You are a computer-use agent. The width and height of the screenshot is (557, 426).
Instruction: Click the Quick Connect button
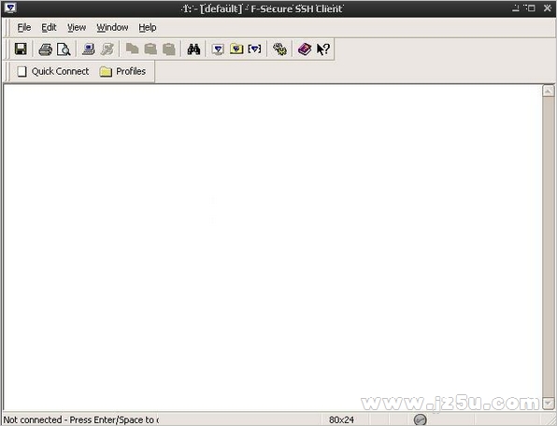(53, 71)
